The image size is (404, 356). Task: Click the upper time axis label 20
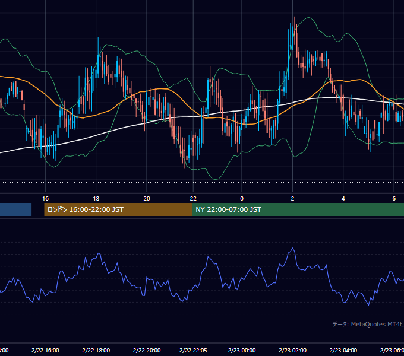click(x=147, y=199)
